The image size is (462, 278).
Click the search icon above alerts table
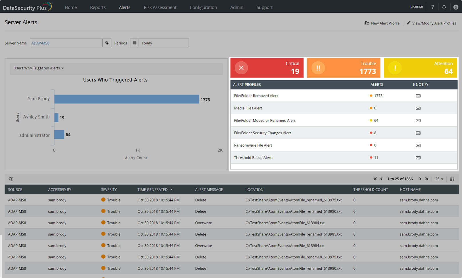point(11,179)
